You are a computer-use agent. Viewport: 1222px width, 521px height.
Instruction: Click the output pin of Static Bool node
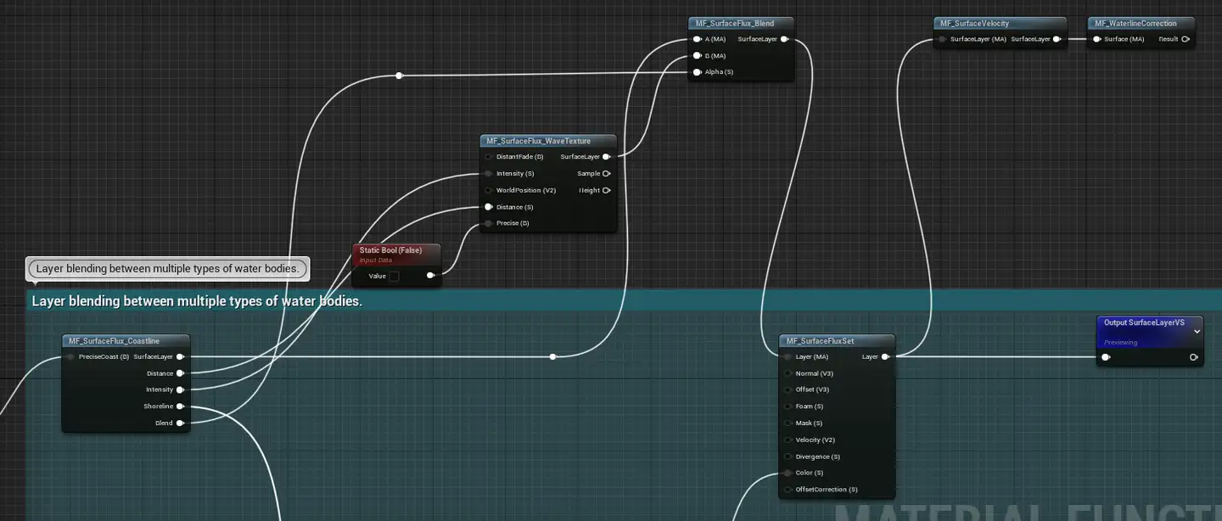tap(431, 276)
